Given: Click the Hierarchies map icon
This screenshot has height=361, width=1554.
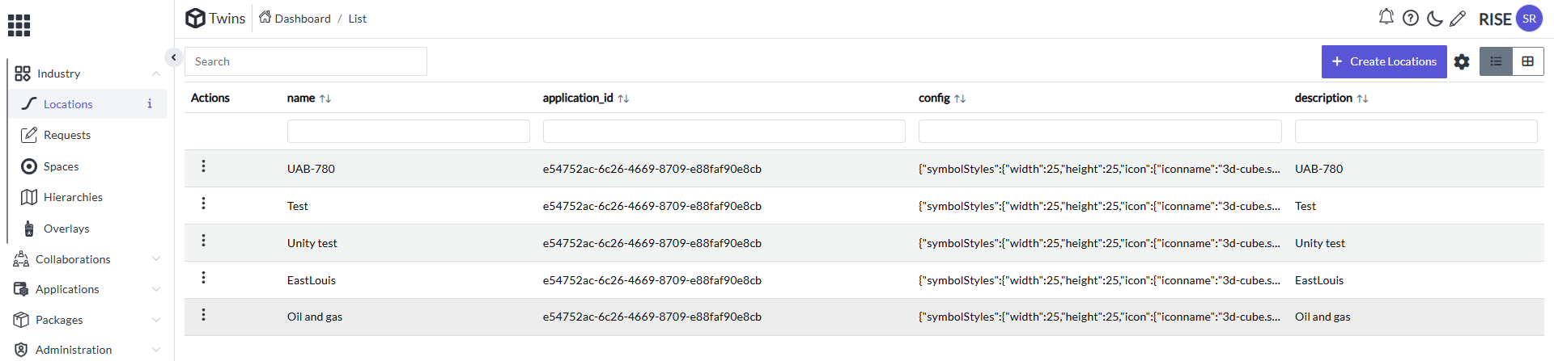Looking at the screenshot, I should pyautogui.click(x=29, y=197).
